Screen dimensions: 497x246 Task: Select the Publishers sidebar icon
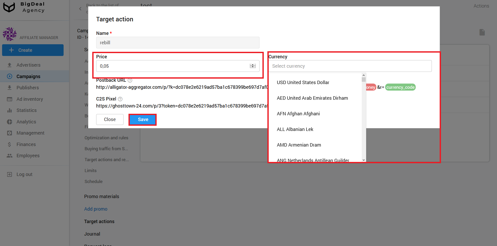[x=9, y=87]
